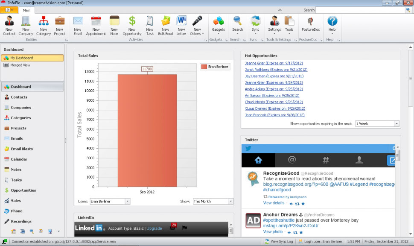
Task: Click the Search ribbon icon
Action: click(238, 25)
